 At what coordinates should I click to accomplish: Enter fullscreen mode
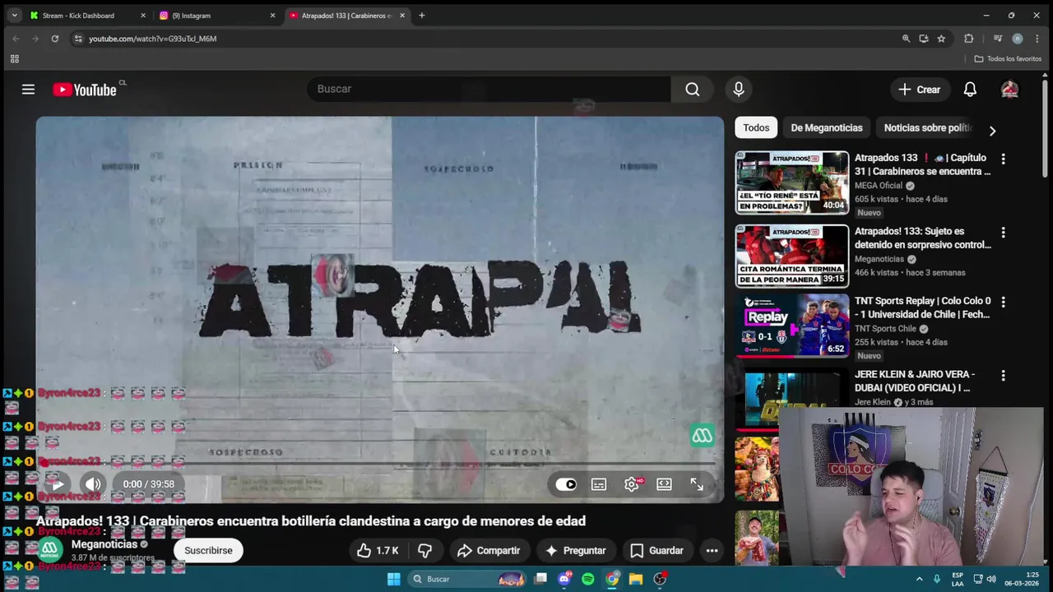tap(697, 484)
